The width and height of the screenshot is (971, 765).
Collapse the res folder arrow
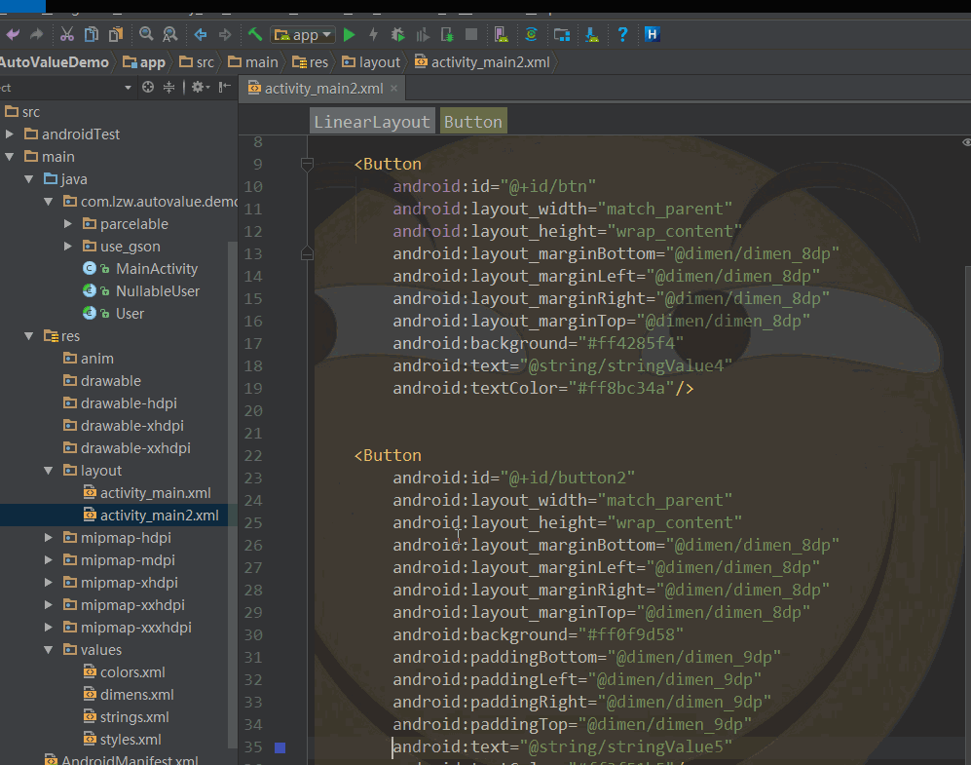(29, 336)
